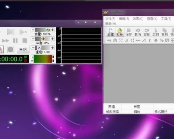Click the horizontal bar effect icon in GoldWave
This screenshot has height=139, width=174.
(x=109, y=40)
